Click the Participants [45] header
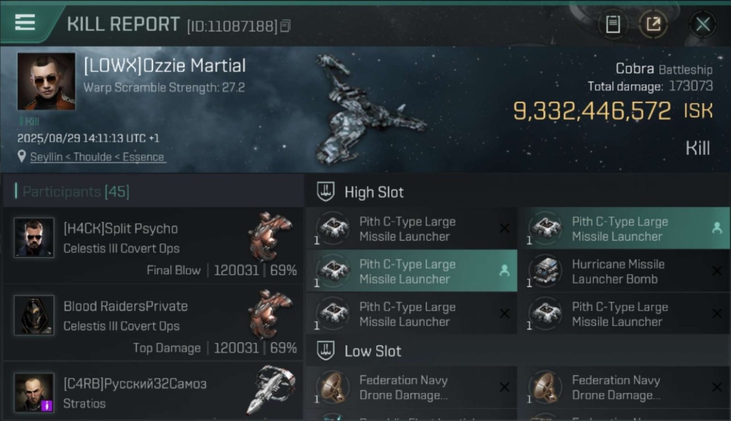This screenshot has height=421, width=731. point(76,192)
